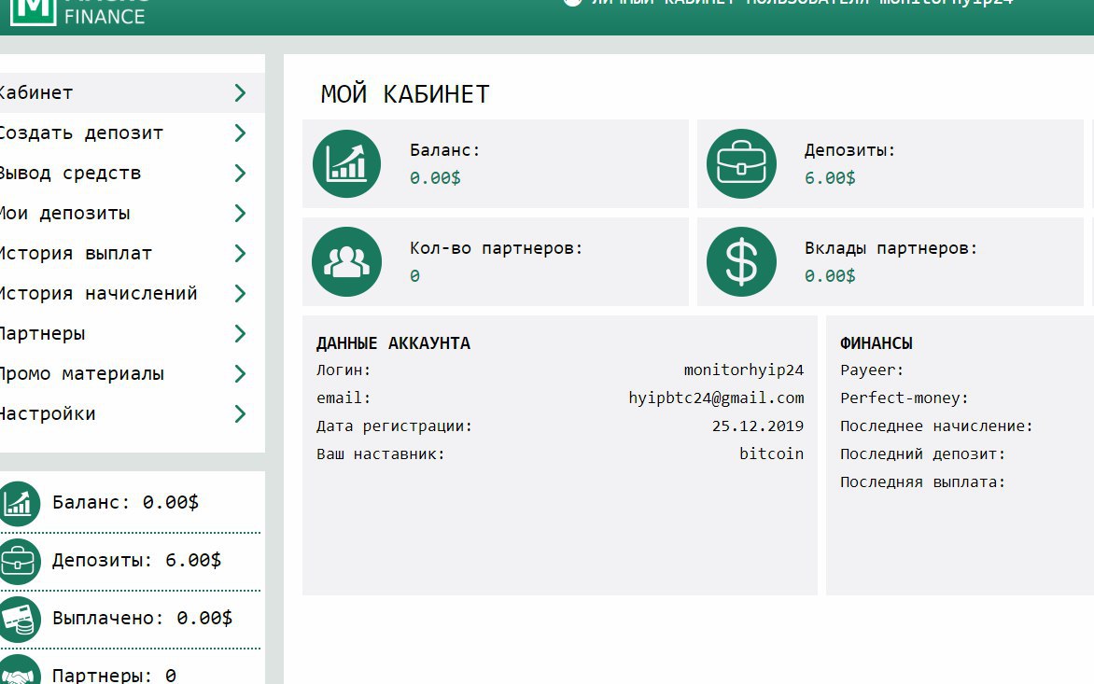Click sidebar chart icon next to Баланс: 0.00$
This screenshot has width=1094, height=684.
point(19,503)
